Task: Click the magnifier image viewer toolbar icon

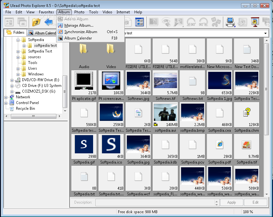Action: 178,22
